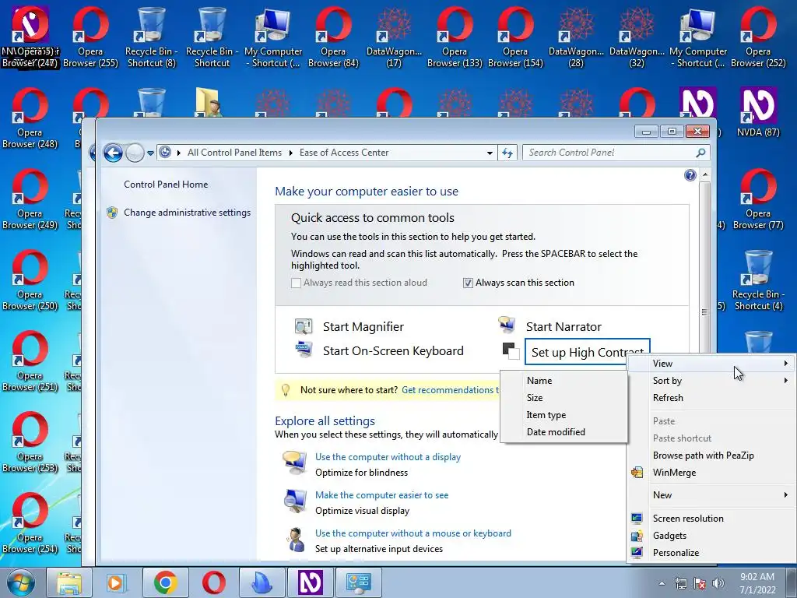Open the Start Magnifier tool icon
Viewport: 797px width, 598px height.
coord(304,326)
